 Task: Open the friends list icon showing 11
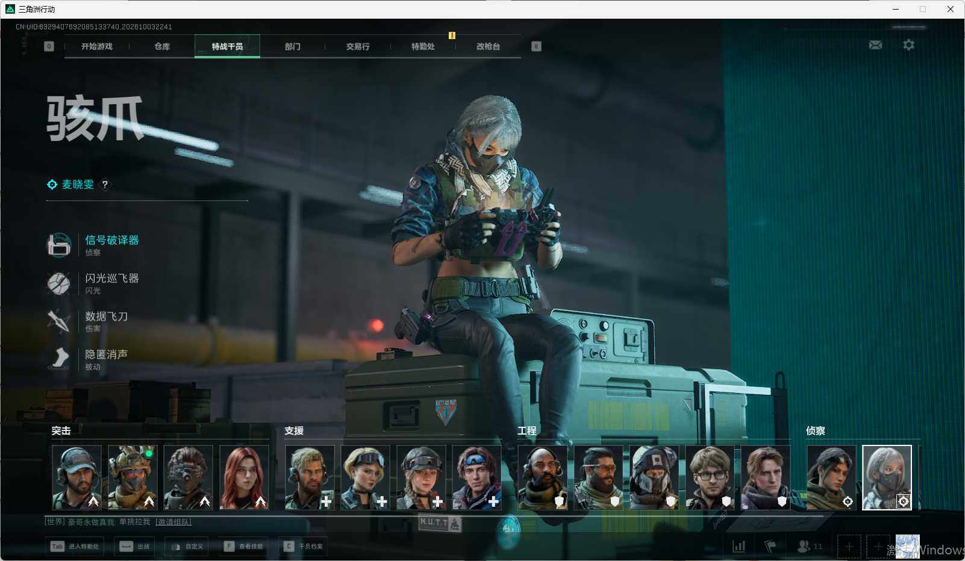[809, 546]
